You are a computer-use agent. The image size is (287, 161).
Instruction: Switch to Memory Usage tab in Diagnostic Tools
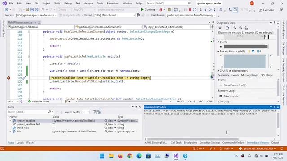pyautogui.click(x=249, y=75)
